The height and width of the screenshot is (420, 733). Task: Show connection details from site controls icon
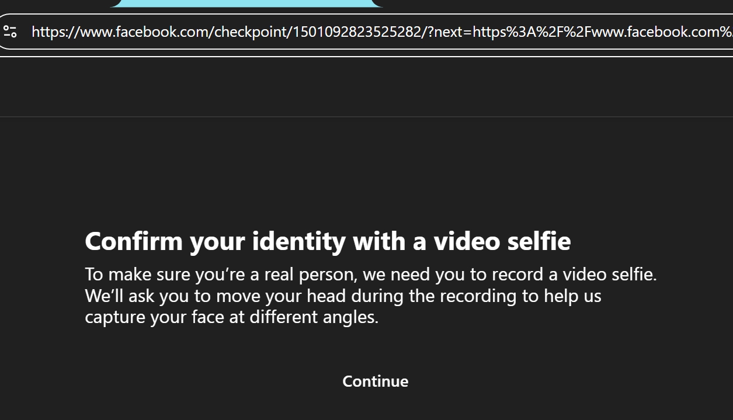coord(10,32)
